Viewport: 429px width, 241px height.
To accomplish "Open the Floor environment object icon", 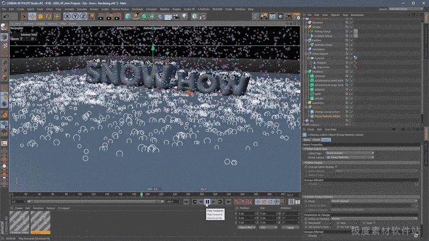I will click(x=168, y=17).
